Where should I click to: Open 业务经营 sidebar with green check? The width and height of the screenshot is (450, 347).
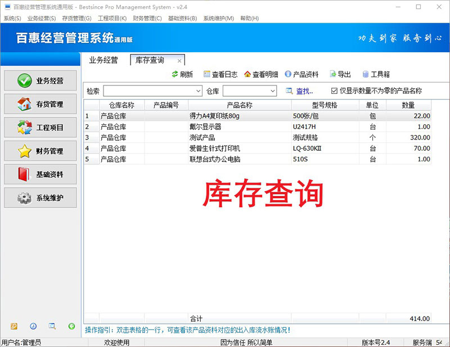[x=40, y=80]
